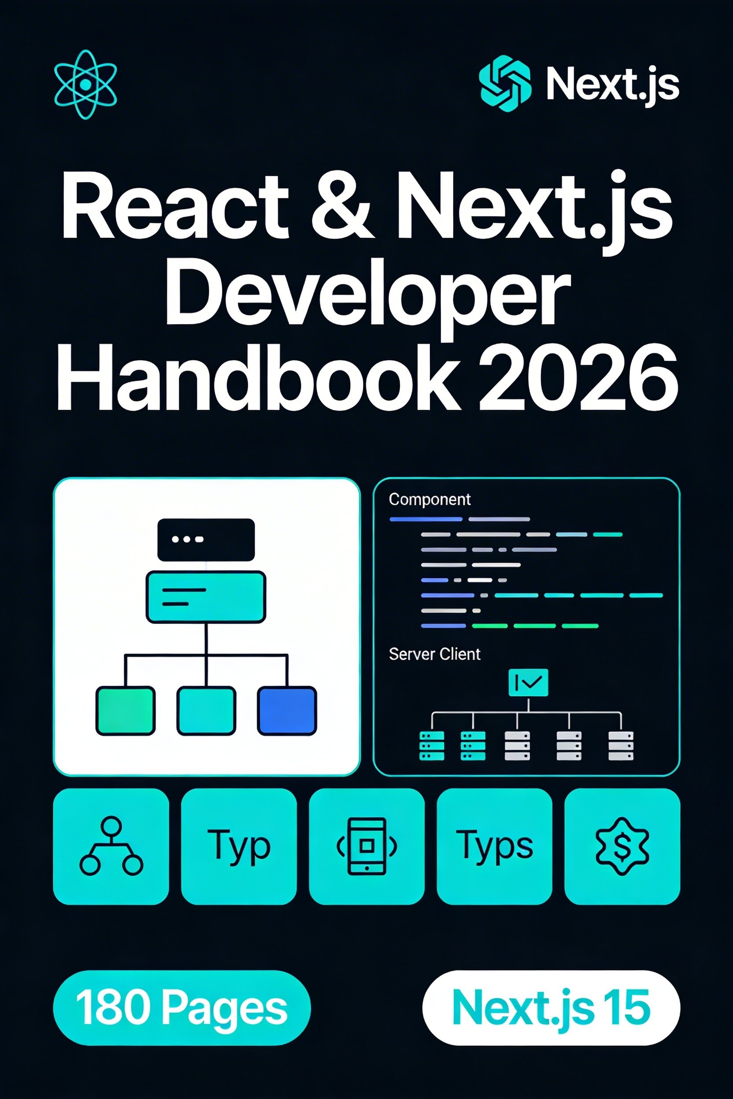
Task: Click the blue bar under the Component label
Action: (x=426, y=519)
